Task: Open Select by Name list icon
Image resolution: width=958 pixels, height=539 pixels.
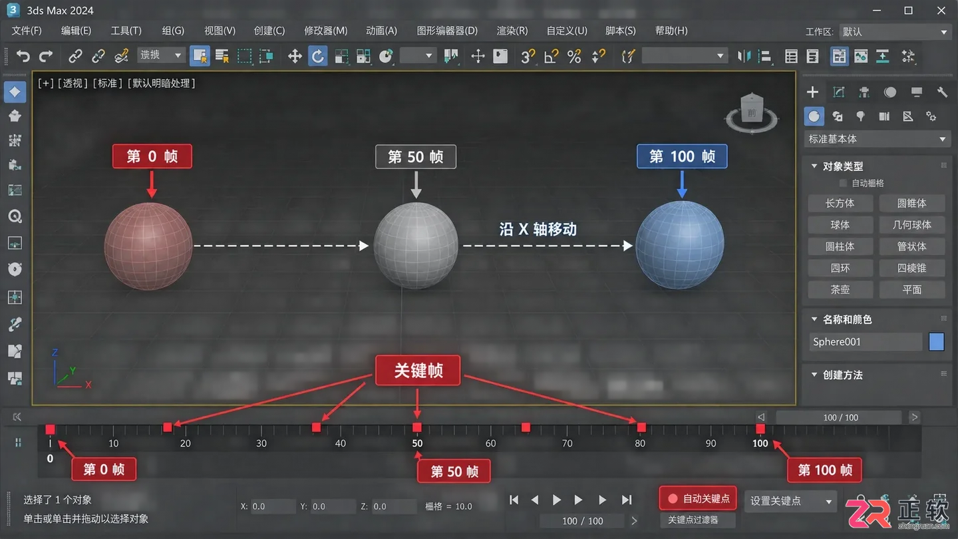Action: (222, 57)
